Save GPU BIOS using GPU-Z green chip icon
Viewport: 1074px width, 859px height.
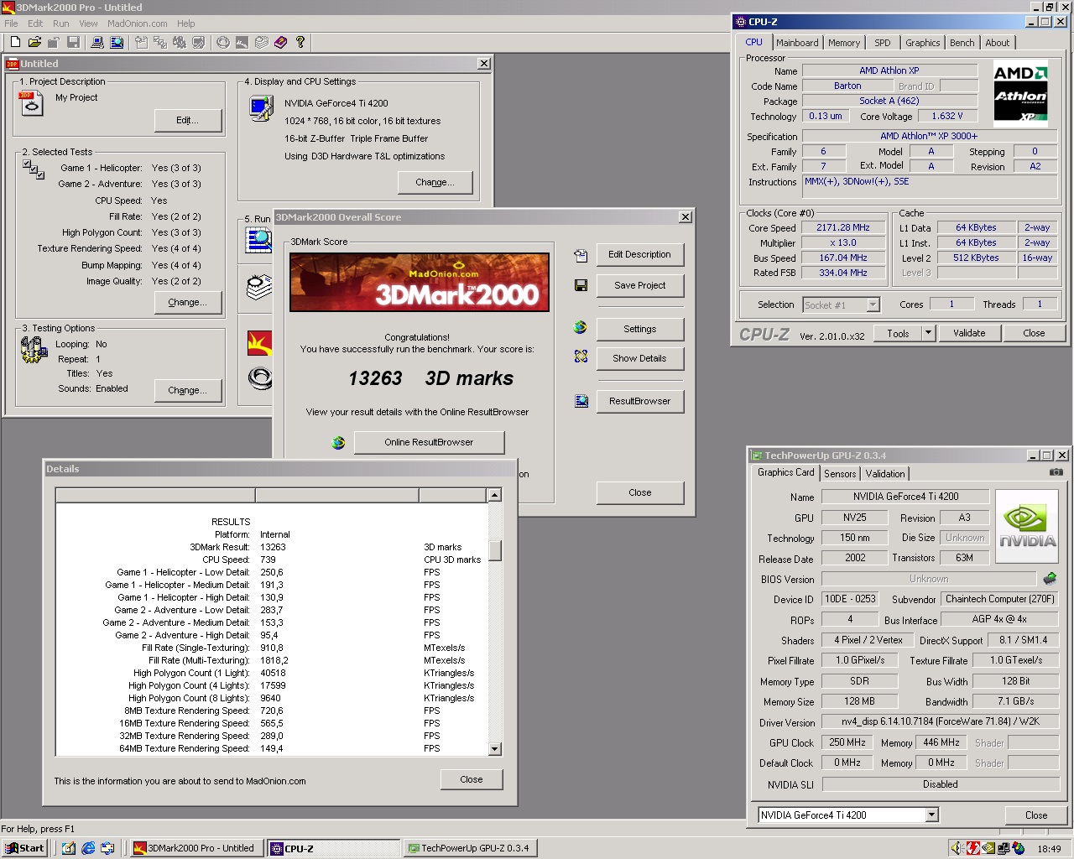pyautogui.click(x=1049, y=578)
